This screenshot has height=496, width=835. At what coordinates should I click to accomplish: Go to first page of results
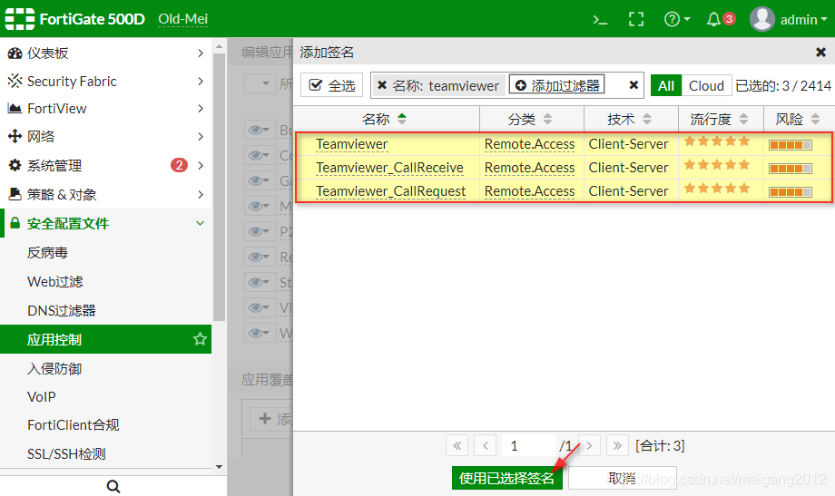click(457, 445)
